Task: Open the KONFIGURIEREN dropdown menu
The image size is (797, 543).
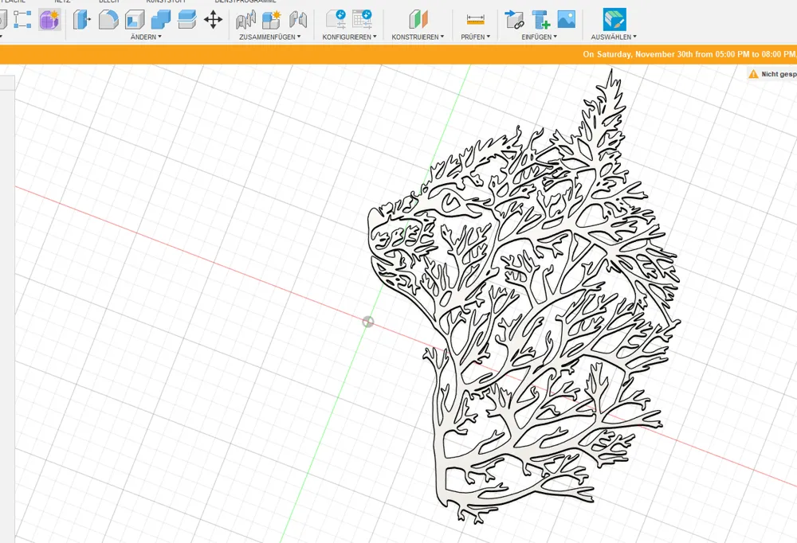Action: [350, 37]
